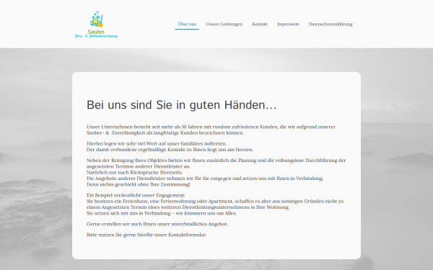This screenshot has height=270, width=433.
Task: Click line 'Gerne erstellen wir auch Ihnen'
Action: coord(157,224)
